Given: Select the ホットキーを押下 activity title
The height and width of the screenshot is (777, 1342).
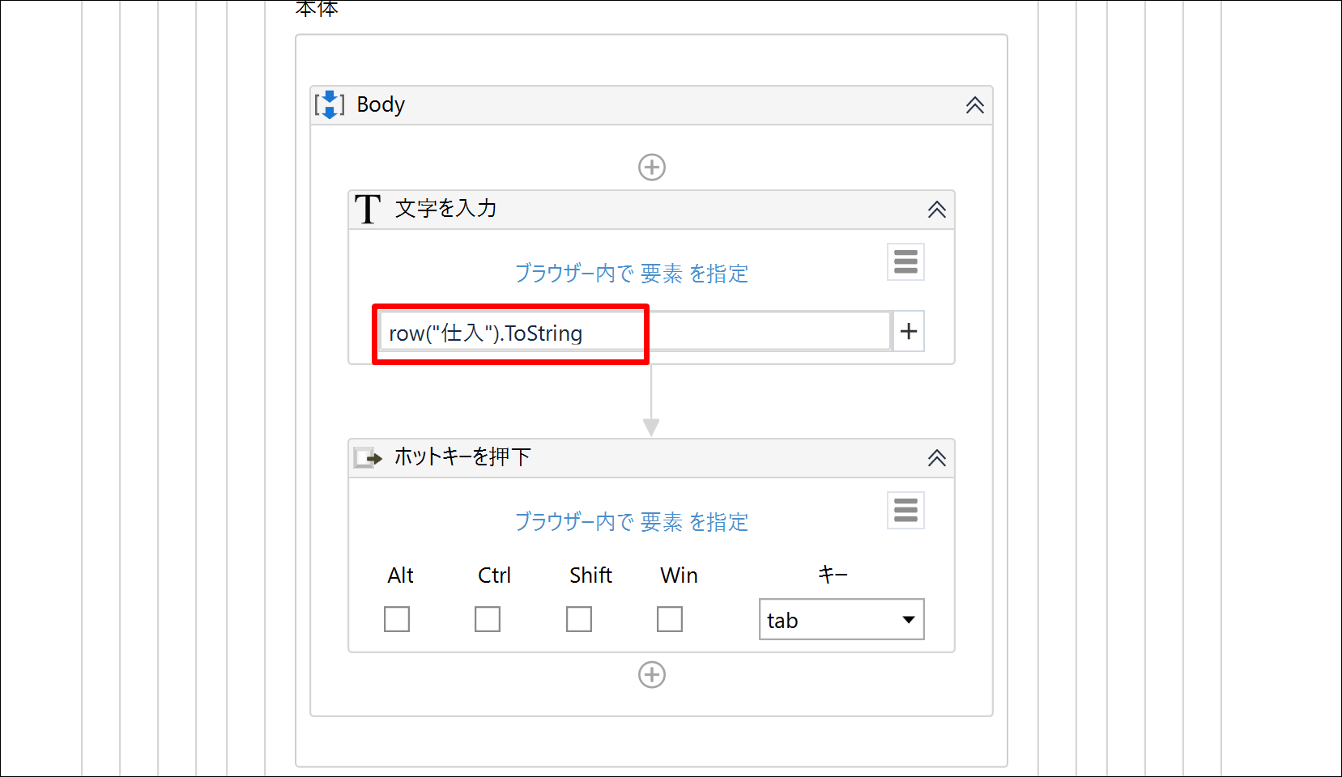Looking at the screenshot, I should pos(462,457).
